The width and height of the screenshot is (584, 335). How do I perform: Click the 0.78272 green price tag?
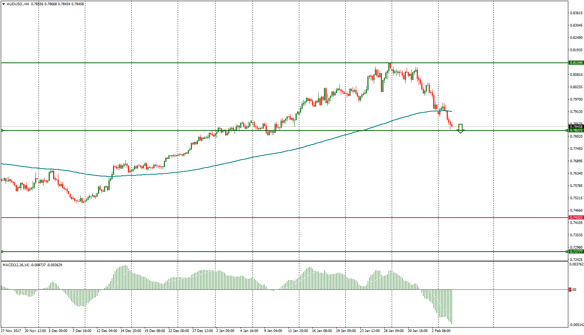[576, 130]
